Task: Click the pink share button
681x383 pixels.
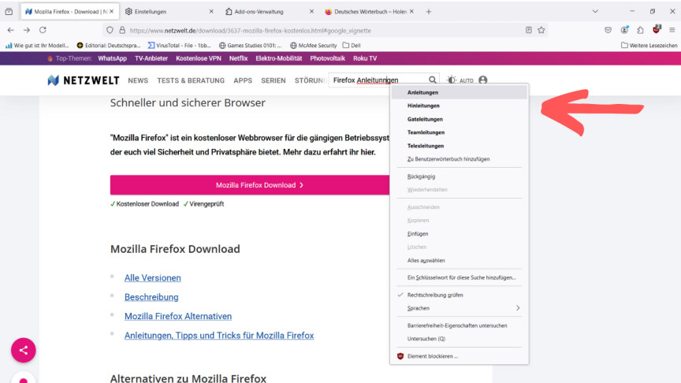Action: 24,350
